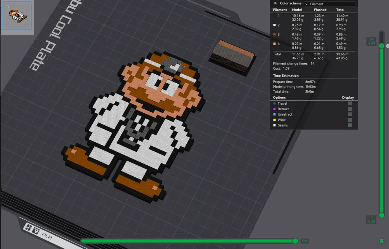This screenshot has height=249, width=389.
Task: Click the green plus on the layer slider
Action: pyautogui.click(x=381, y=46)
